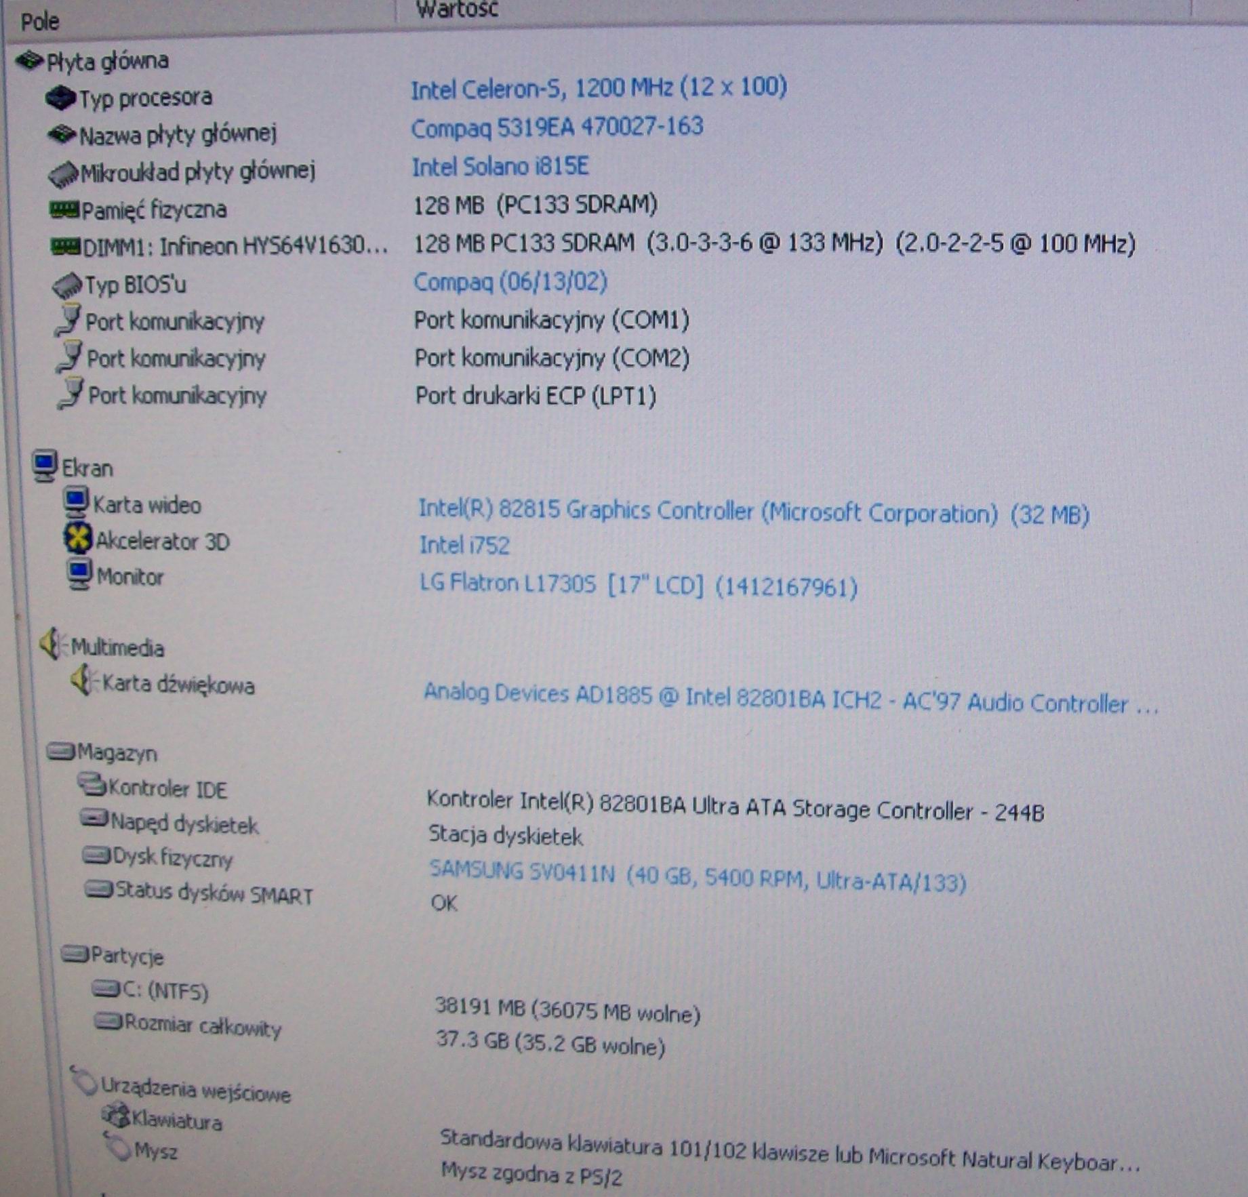The height and width of the screenshot is (1197, 1248).
Task: Select the 128 MB (PC133 SDRAM) value
Action: (536, 205)
